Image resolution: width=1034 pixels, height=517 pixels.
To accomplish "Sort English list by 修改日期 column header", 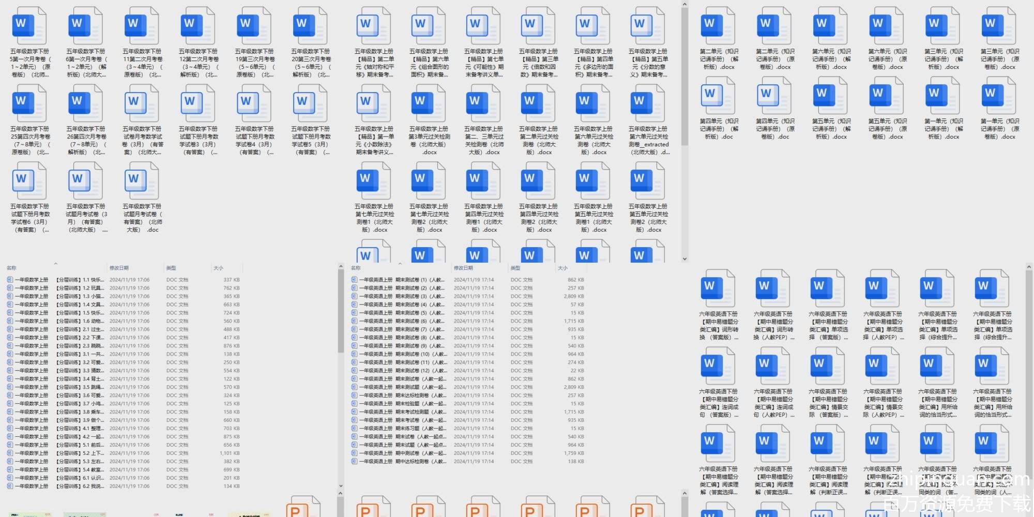I will click(463, 268).
